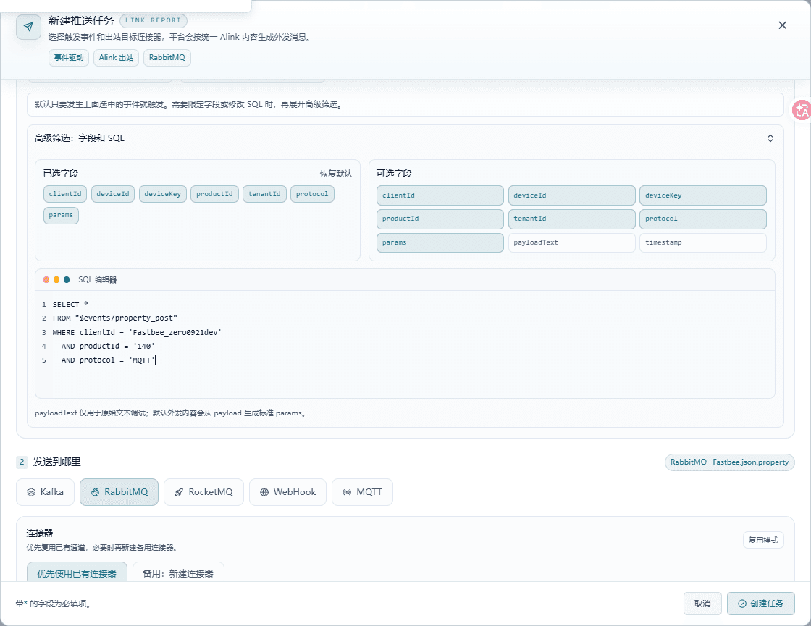Viewport: 811px width, 626px height.
Task: Remove the params chip from selected fields
Action: click(x=61, y=215)
